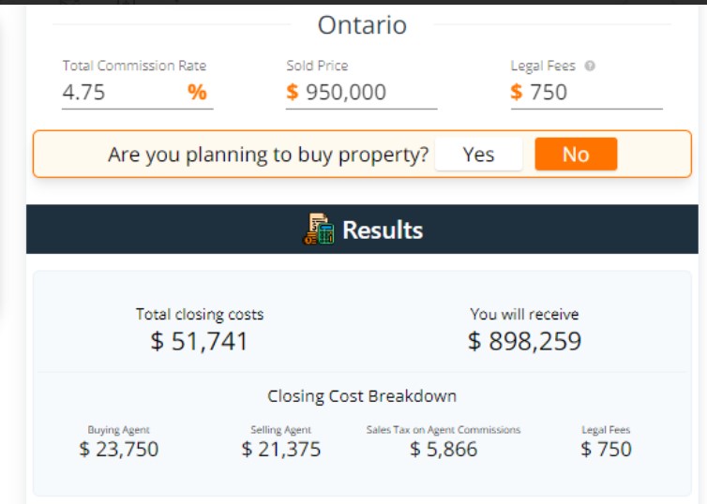Click the Buying Agent amount $23,750
Screen dimensions: 707x504
[119, 450]
